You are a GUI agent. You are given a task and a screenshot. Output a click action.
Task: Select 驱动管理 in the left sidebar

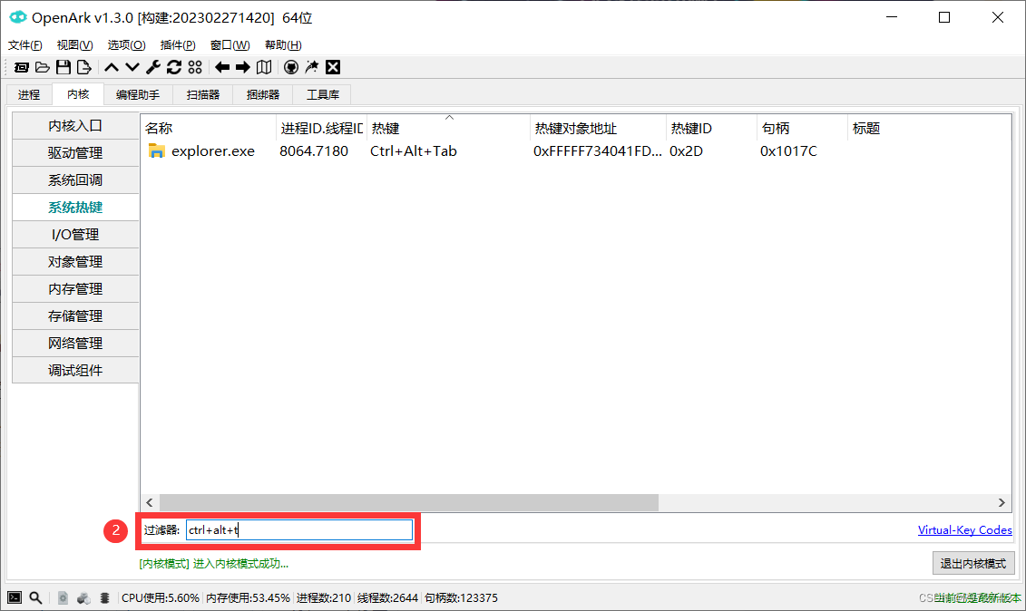pos(75,152)
